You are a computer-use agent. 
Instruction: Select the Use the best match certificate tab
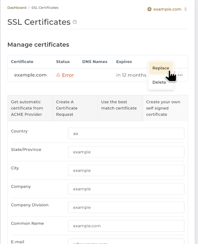coord(120,108)
